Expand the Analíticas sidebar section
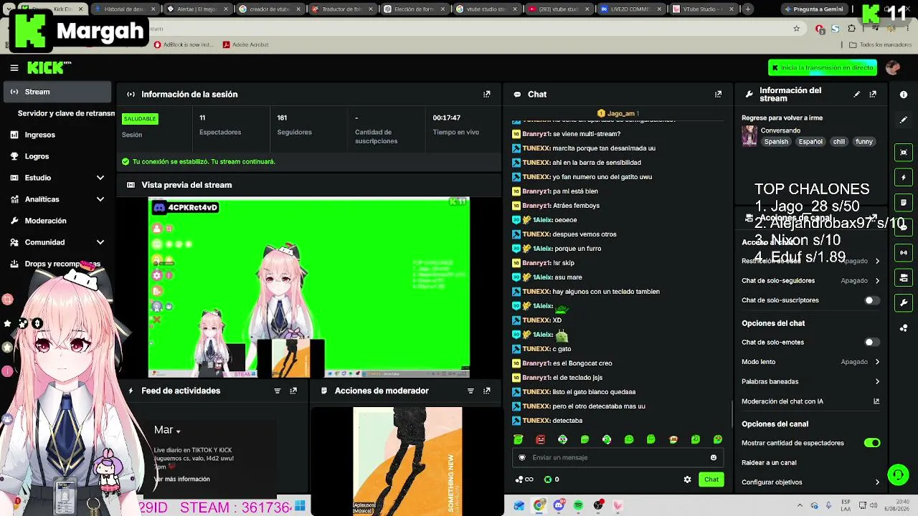This screenshot has width=918, height=516. tap(100, 199)
